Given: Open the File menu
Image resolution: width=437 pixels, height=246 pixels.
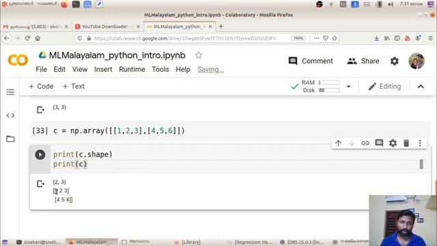Looking at the screenshot, I should coord(41,70).
